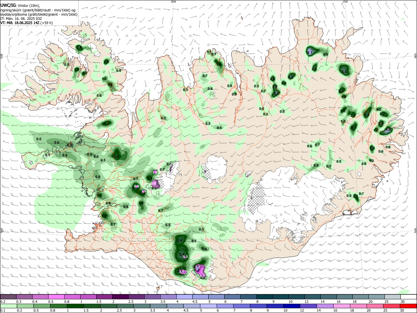Viewport: 417px width, 313px height.
Task: Select the bright red swatch labeled 30 in lower row
Action: click(409, 306)
